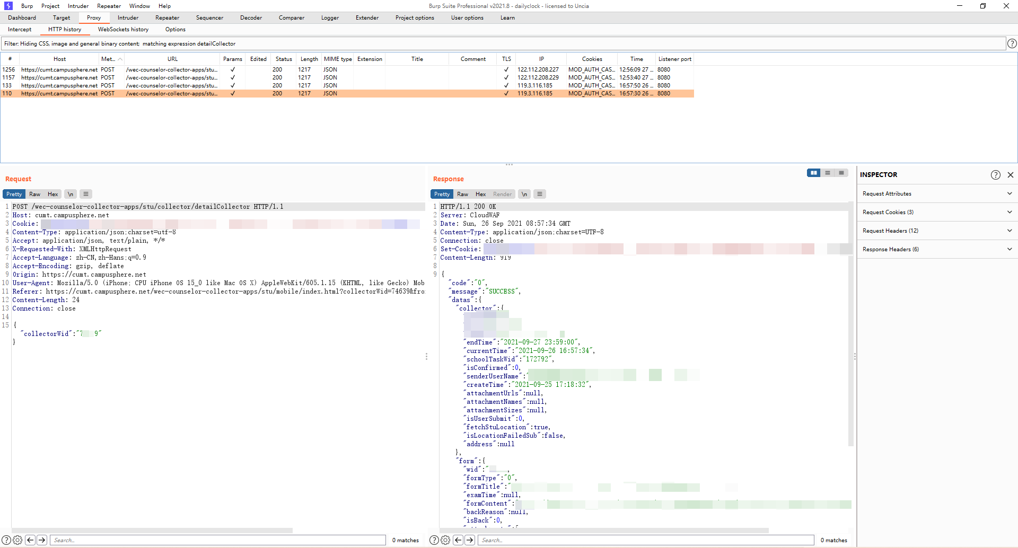Open the Project menu
The image size is (1018, 548).
tap(50, 6)
